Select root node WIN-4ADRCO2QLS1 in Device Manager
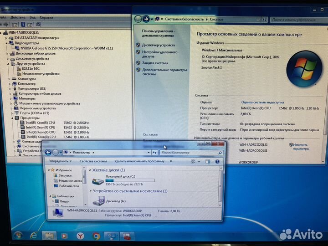Image resolution: width=328 pixels, height=246 pixels. point(24,32)
